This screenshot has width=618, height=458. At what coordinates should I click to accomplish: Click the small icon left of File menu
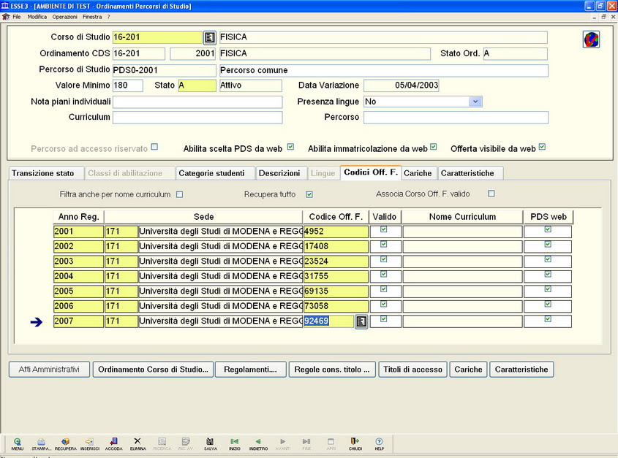[x=6, y=17]
